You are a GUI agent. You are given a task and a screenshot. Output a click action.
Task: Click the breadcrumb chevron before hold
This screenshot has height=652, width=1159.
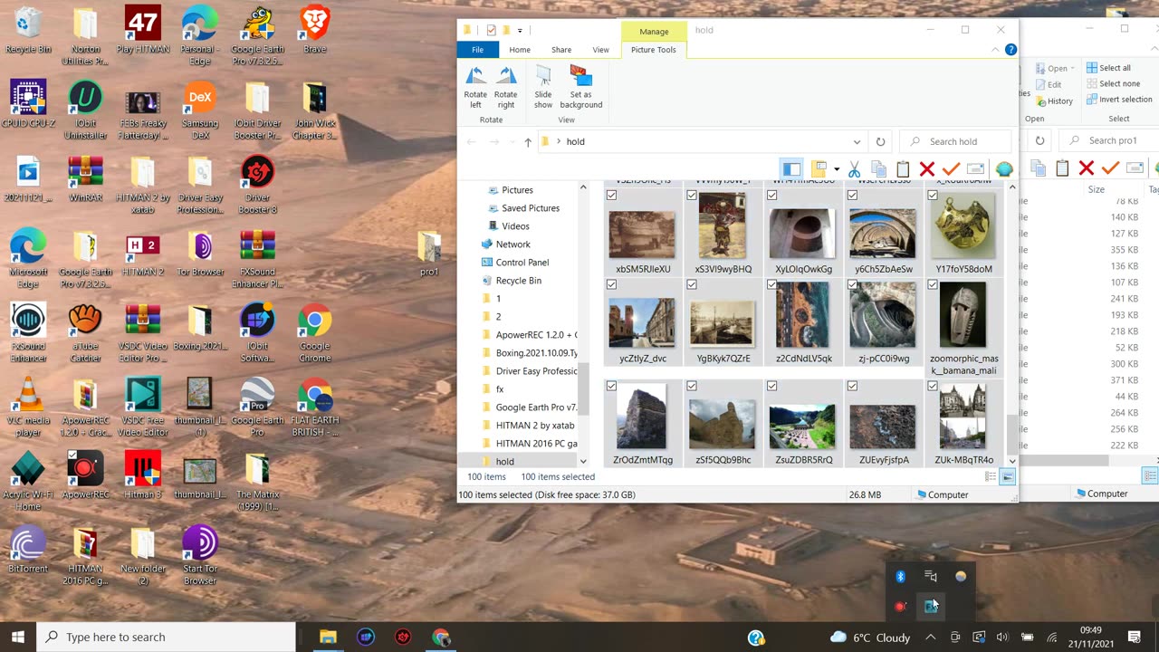coord(559,141)
